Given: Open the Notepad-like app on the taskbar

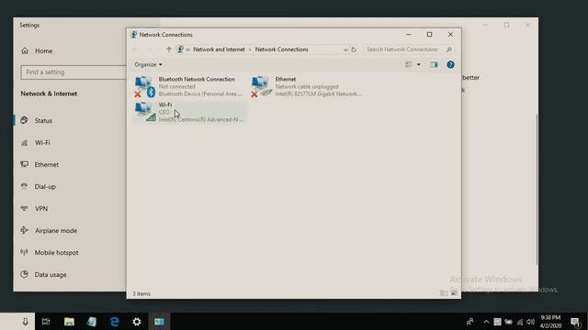Looking at the screenshot, I should pos(92,322).
